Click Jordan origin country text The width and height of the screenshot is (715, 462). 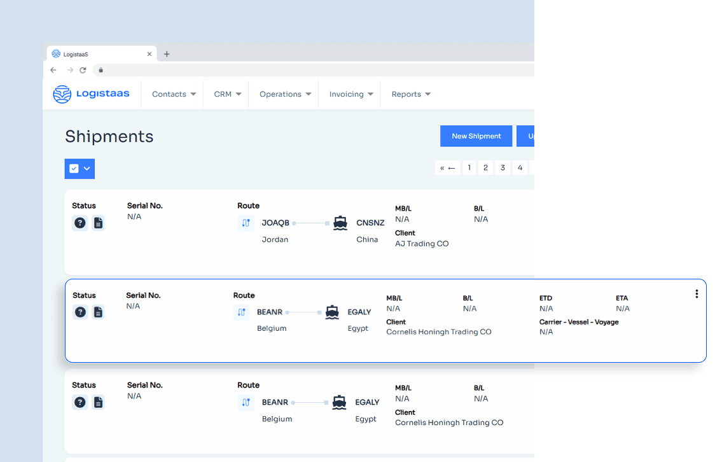(275, 240)
